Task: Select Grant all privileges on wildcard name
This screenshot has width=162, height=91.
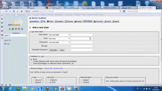Action: 31,64
